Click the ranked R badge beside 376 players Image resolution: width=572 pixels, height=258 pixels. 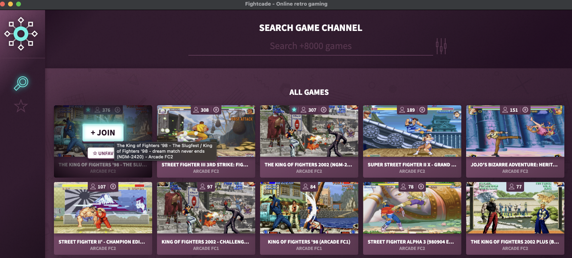click(118, 110)
